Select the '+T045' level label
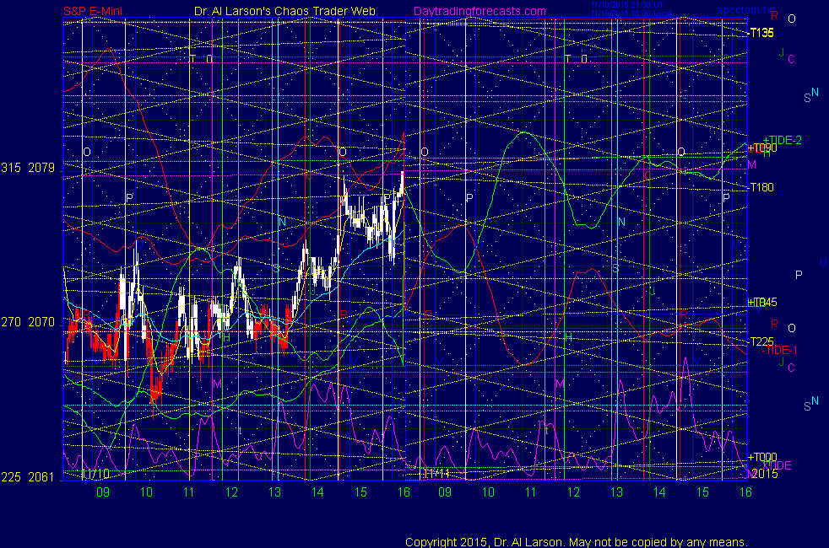Image resolution: width=829 pixels, height=548 pixels. [x=761, y=302]
